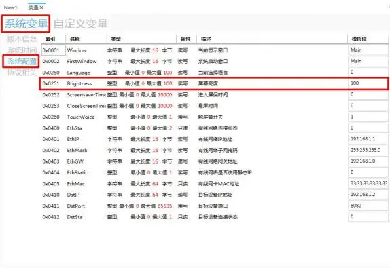The image size is (390, 268).
Task: Click the Brightness variable name
Action: point(79,83)
